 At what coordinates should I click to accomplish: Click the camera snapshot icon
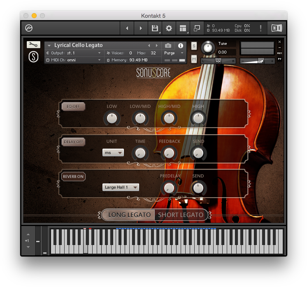[x=168, y=46]
